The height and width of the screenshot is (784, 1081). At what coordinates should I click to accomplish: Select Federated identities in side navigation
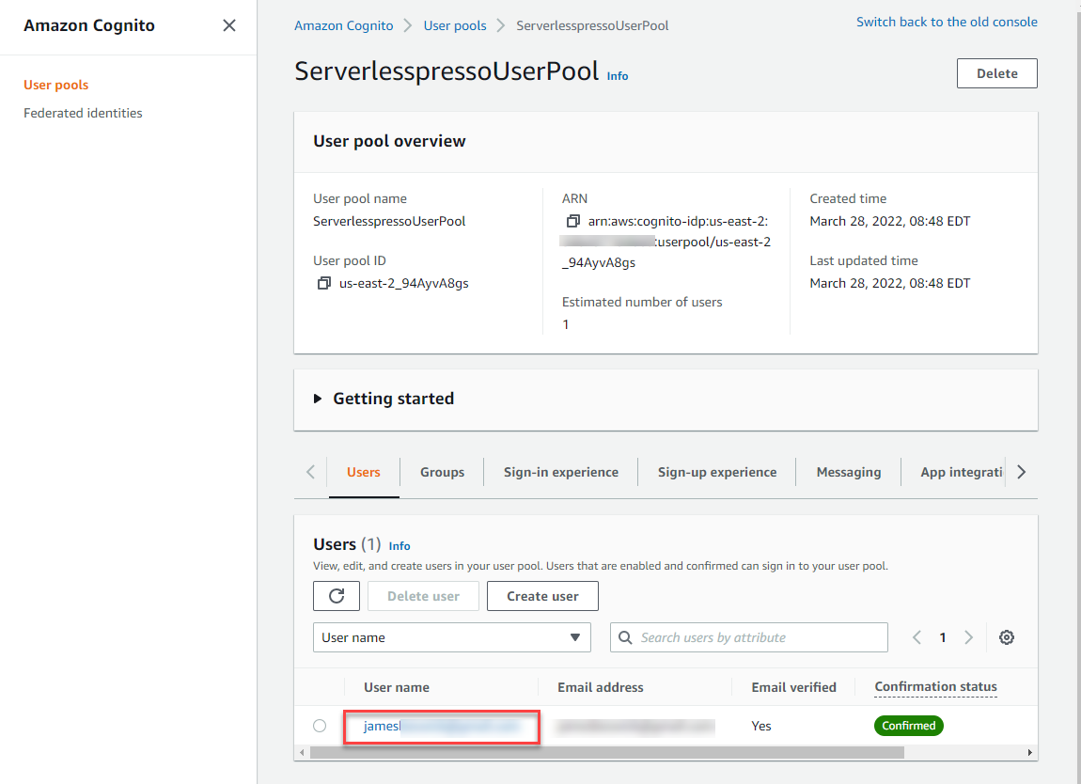(83, 113)
